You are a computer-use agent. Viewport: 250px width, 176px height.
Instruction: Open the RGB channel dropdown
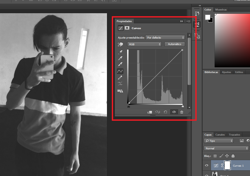click(x=144, y=44)
